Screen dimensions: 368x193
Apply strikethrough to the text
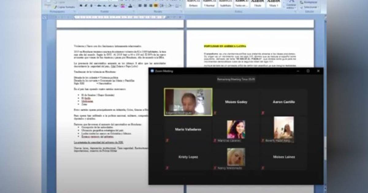point(99,6)
